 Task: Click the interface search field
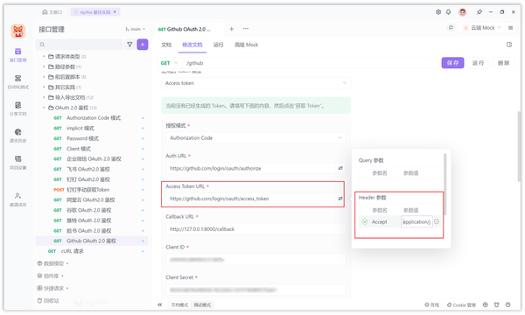(79, 45)
